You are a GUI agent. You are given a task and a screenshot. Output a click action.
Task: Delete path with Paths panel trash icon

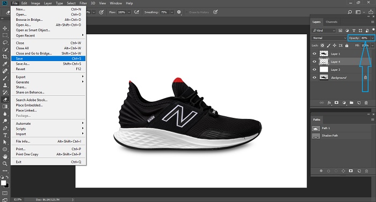pos(366,171)
